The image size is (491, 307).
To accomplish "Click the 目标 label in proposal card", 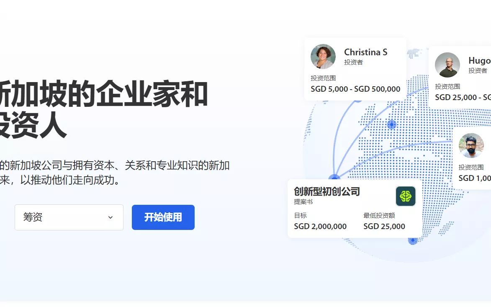I will 300,216.
